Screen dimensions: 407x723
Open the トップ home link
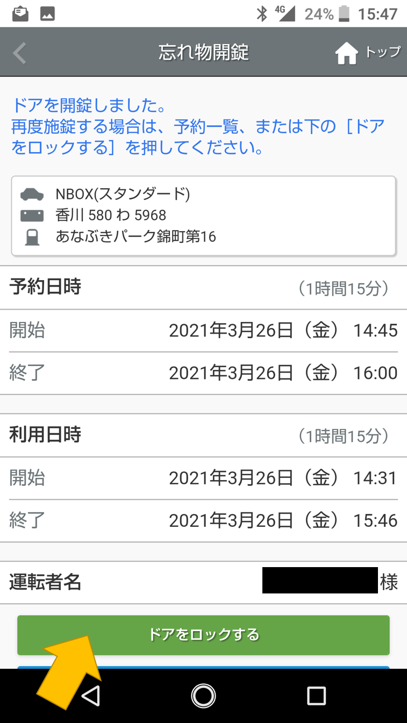click(x=383, y=52)
